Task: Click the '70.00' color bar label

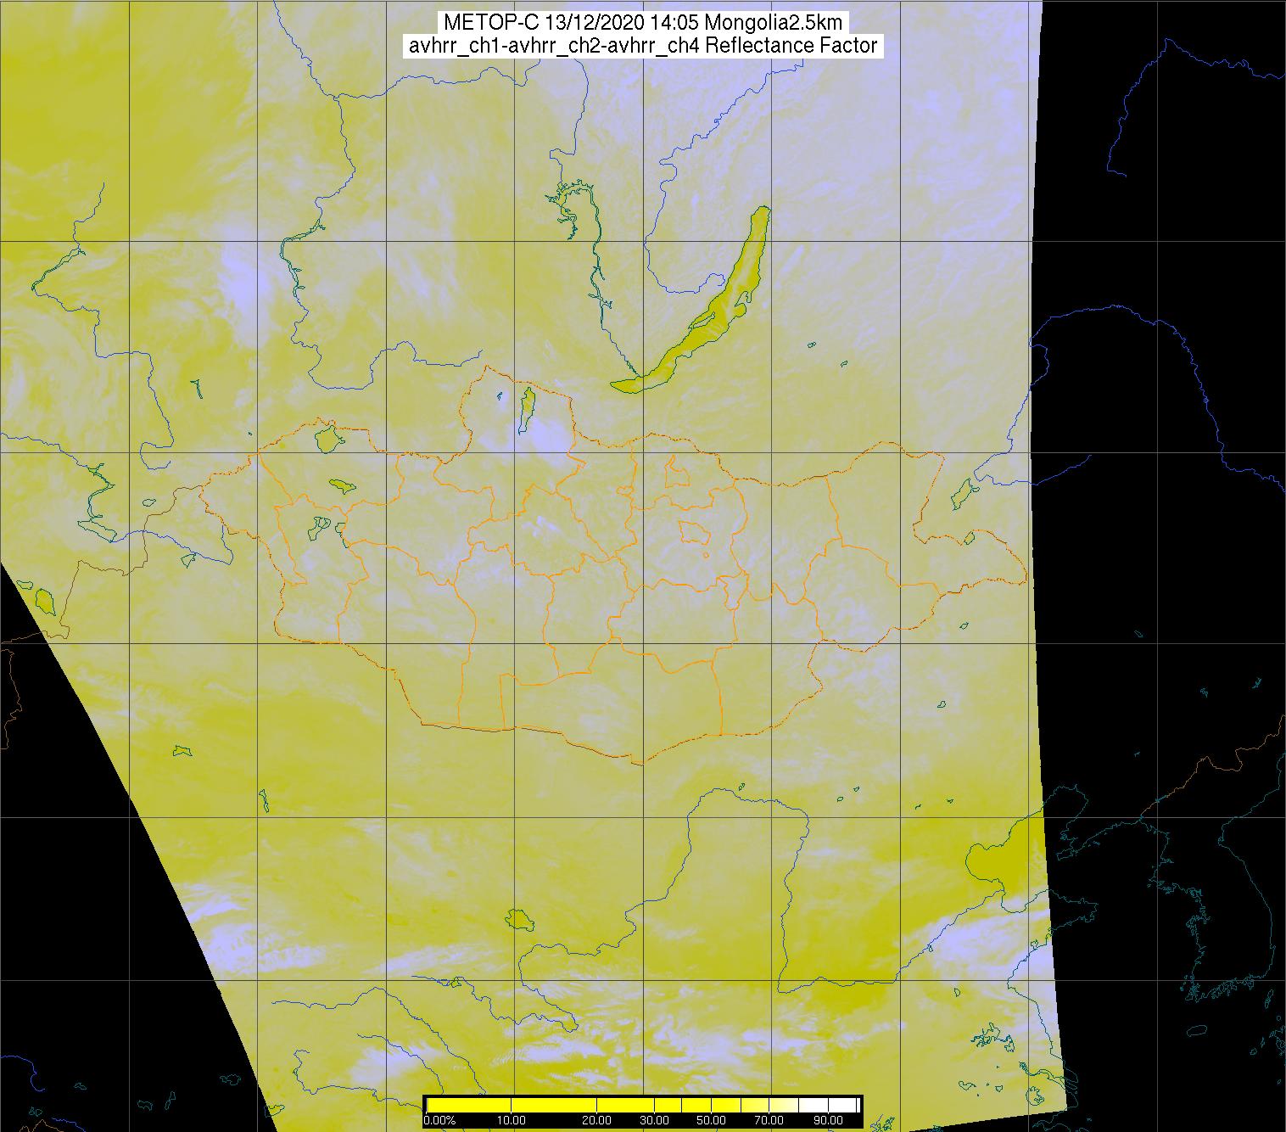Action: (769, 1120)
